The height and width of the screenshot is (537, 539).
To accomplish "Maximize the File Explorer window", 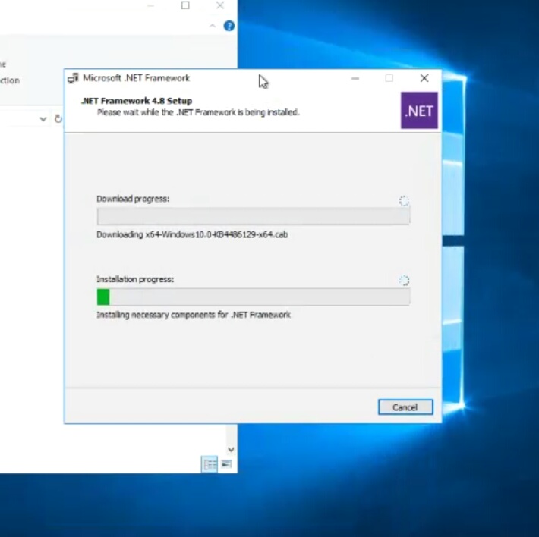I will pos(185,5).
